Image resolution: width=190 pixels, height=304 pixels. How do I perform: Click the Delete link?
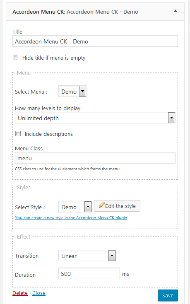[20, 293]
